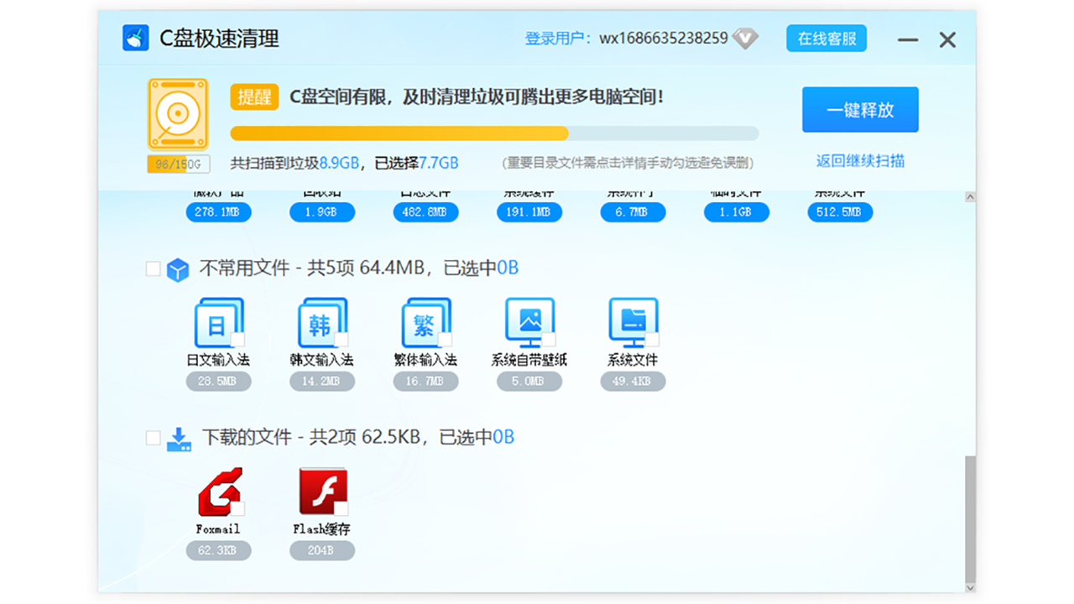The height and width of the screenshot is (604, 1074).
Task: Click the blue cube icon beside 不常用文件
Action: click(179, 268)
